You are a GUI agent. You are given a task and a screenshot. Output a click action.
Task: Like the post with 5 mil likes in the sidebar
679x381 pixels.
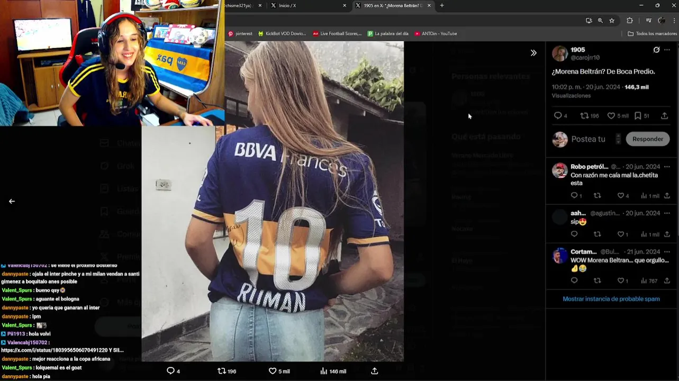617,116
